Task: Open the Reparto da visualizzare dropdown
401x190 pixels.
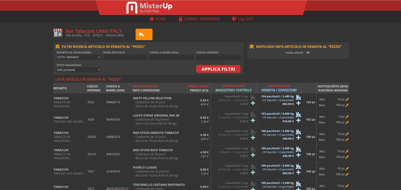Action: [x=78, y=57]
